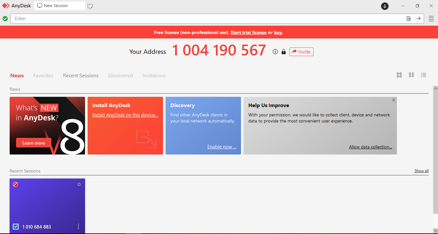Open the News tab

click(17, 76)
